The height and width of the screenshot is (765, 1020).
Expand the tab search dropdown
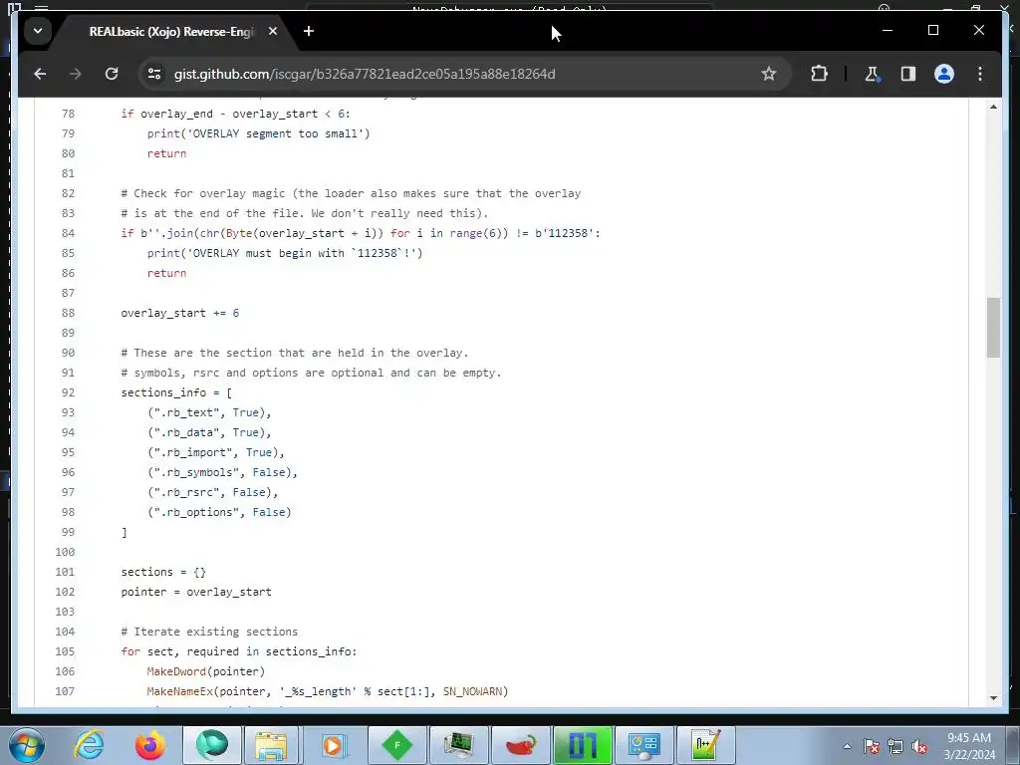(x=38, y=31)
